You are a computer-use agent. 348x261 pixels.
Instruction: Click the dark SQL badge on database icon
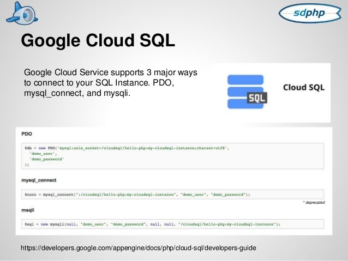click(257, 98)
